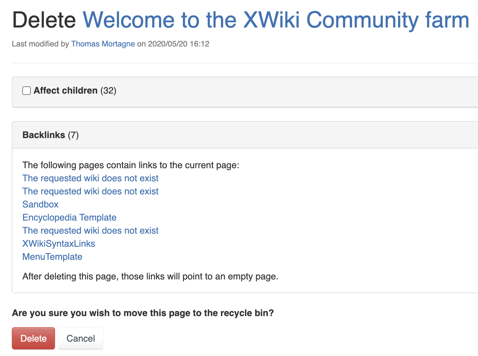The image size is (478, 356).
Task: Click the Affect children label text
Action: point(66,91)
